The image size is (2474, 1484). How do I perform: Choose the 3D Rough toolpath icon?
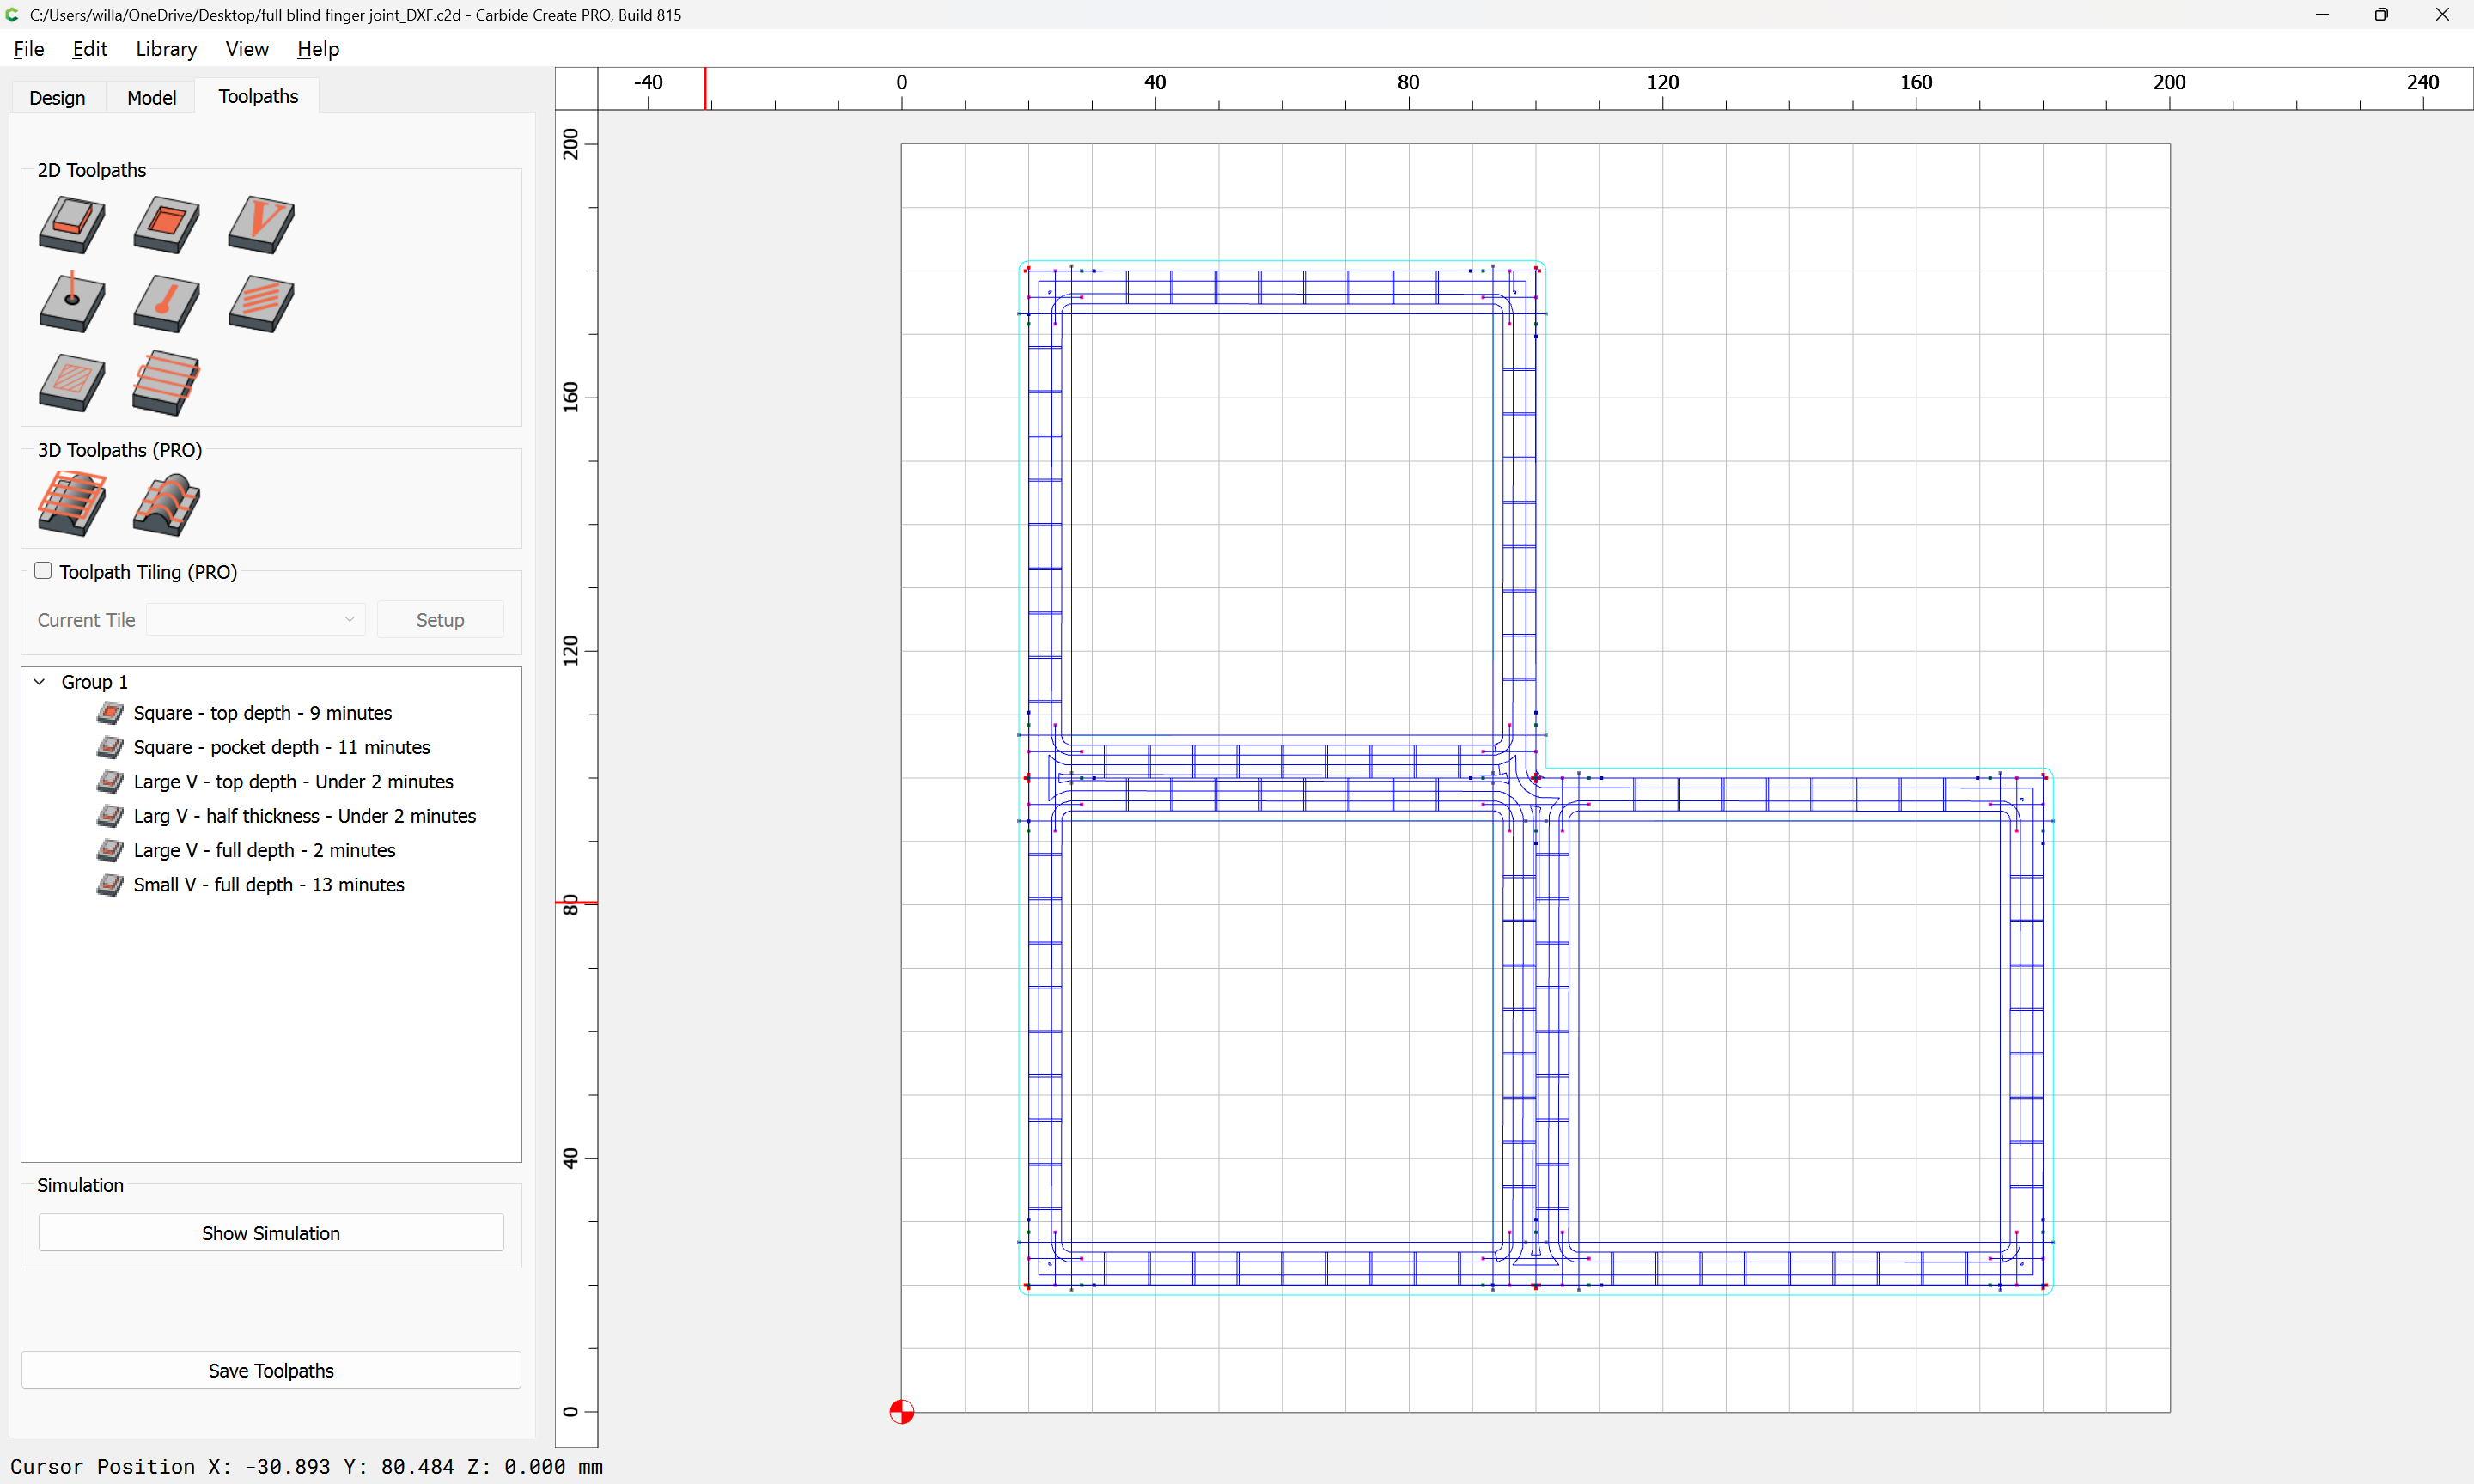click(x=71, y=503)
